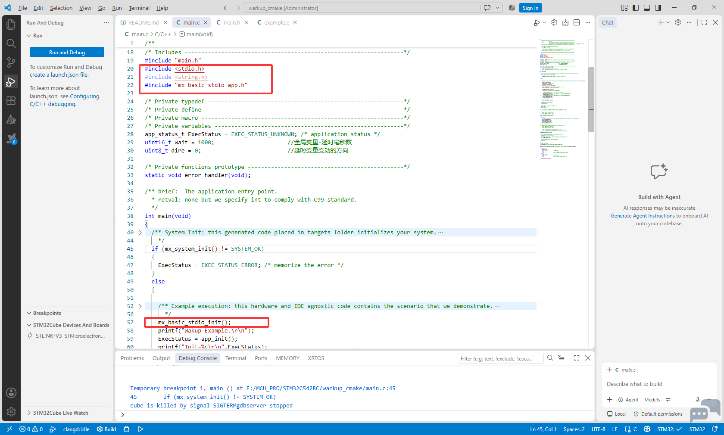The width and height of the screenshot is (724, 435).
Task: Toggle the primary side bar visibility
Action: click(636, 8)
